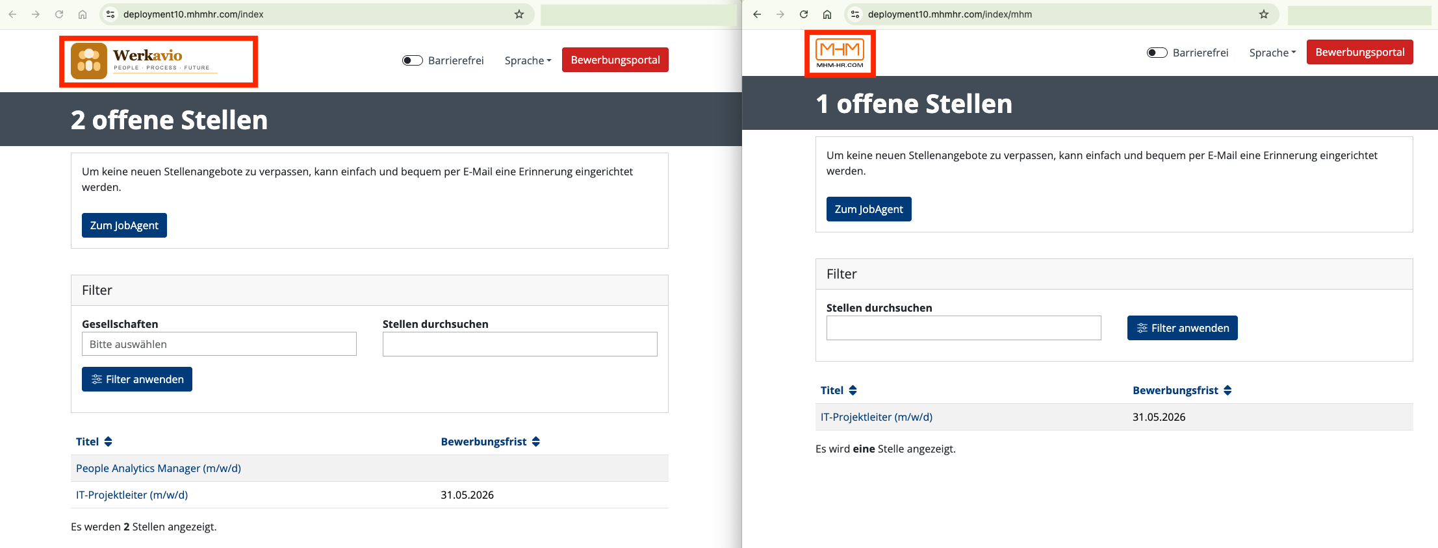This screenshot has width=1438, height=548.
Task: Open home in the left browser window
Action: [83, 14]
